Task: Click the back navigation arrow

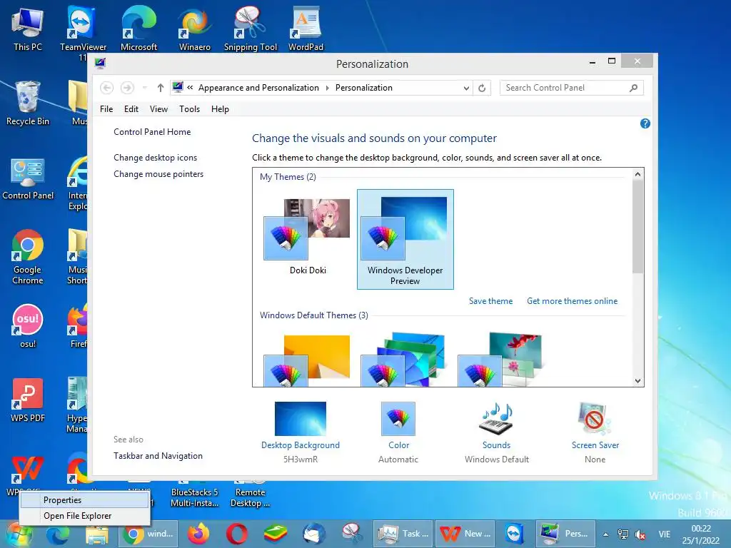Action: [107, 88]
